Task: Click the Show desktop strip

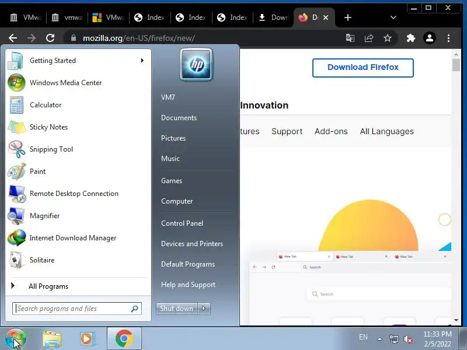Action: pyautogui.click(x=463, y=338)
